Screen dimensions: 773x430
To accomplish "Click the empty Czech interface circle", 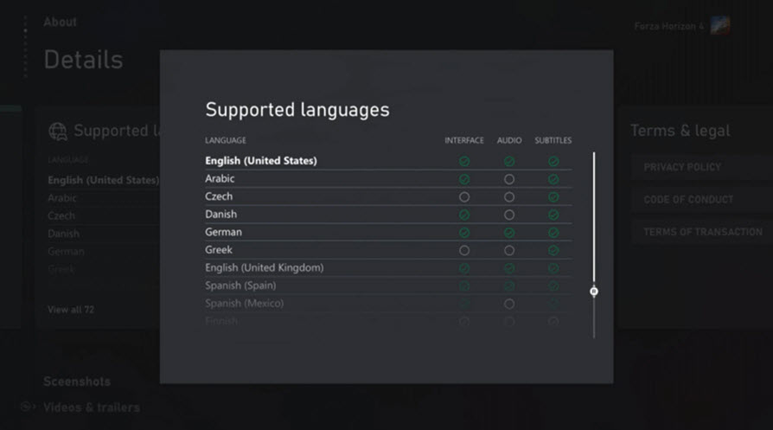I will (x=464, y=196).
